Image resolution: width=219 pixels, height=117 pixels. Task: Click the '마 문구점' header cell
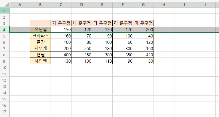(x=143, y=23)
